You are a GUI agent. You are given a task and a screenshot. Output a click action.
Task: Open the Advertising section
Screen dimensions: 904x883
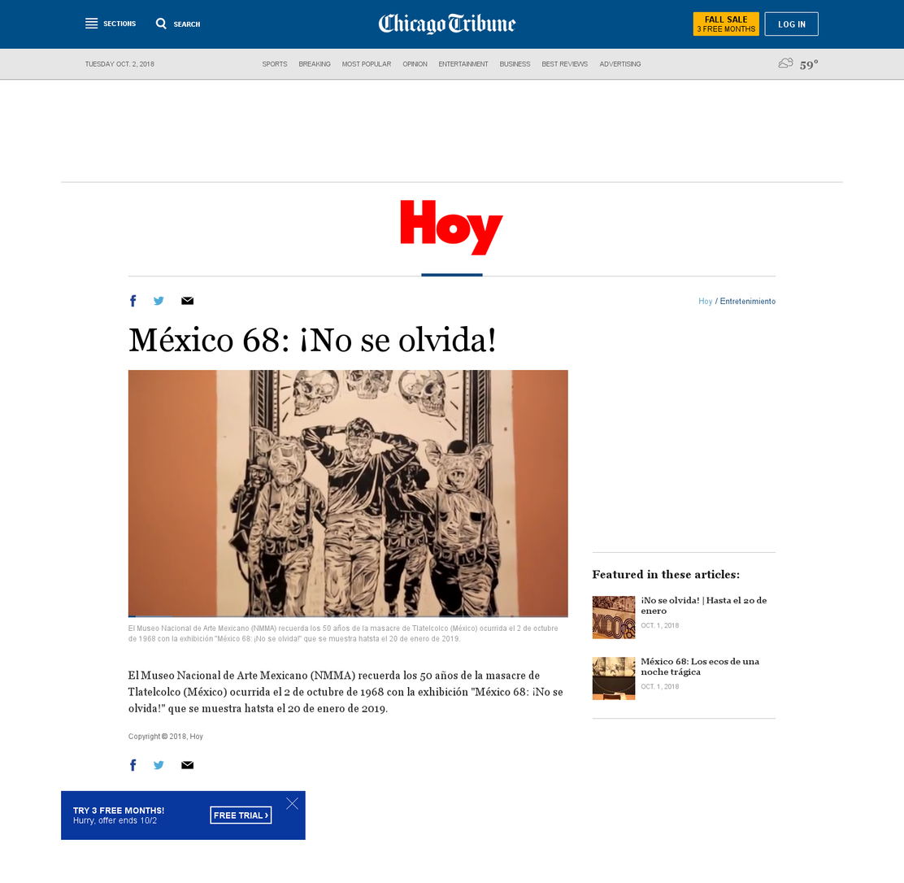pyautogui.click(x=619, y=64)
